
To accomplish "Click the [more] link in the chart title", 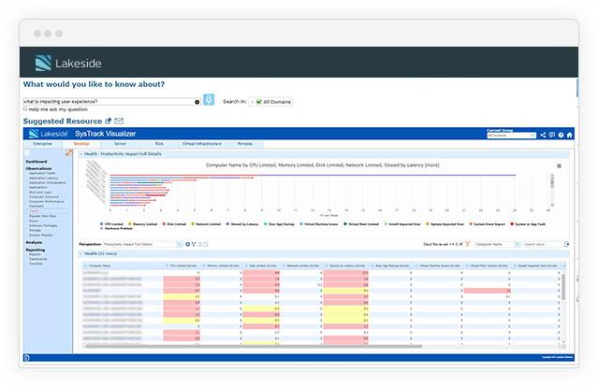I will tap(432, 165).
